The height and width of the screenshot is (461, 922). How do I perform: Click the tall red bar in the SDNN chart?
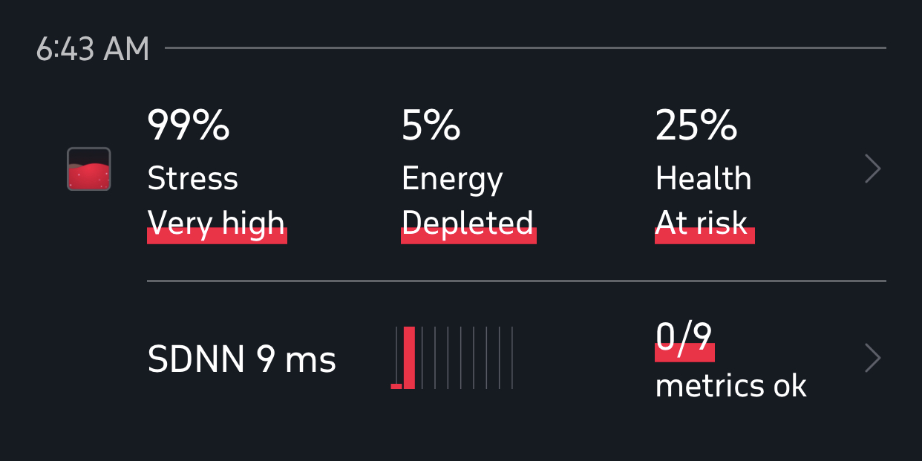(x=409, y=358)
